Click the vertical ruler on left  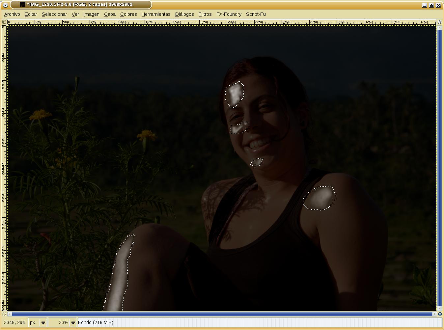click(4, 168)
